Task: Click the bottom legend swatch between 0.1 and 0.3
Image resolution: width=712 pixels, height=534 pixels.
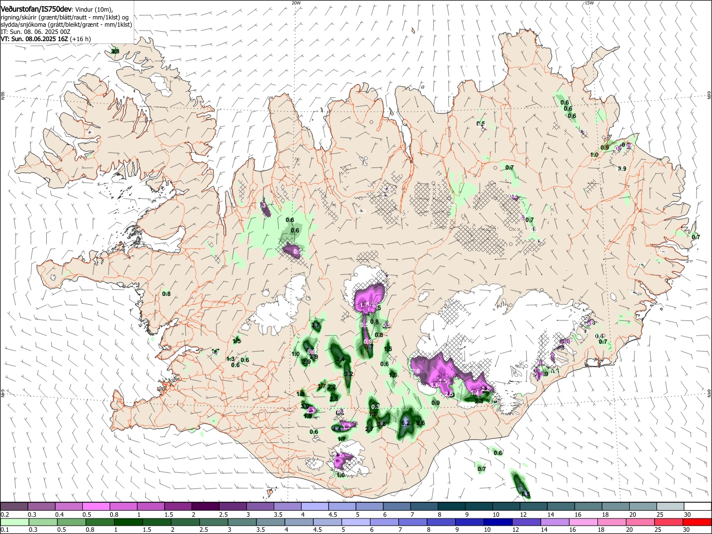Action: 14,522
